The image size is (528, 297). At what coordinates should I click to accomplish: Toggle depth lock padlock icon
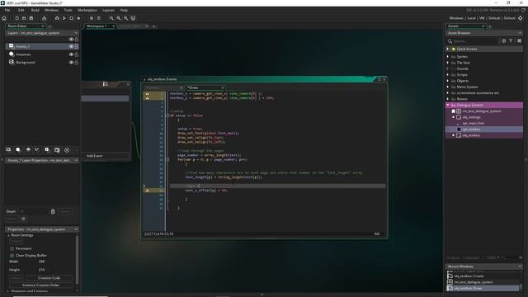(x=53, y=211)
